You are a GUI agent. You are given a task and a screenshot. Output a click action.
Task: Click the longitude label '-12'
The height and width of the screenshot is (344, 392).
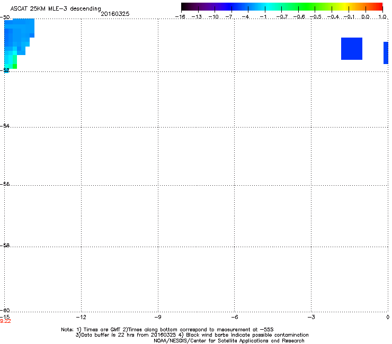coord(81,317)
